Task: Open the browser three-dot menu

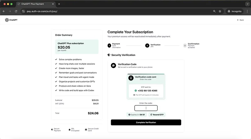Action: [x=247, y=11]
